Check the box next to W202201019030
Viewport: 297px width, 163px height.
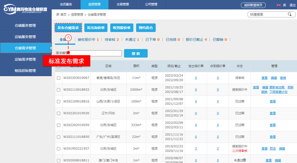[58, 113]
